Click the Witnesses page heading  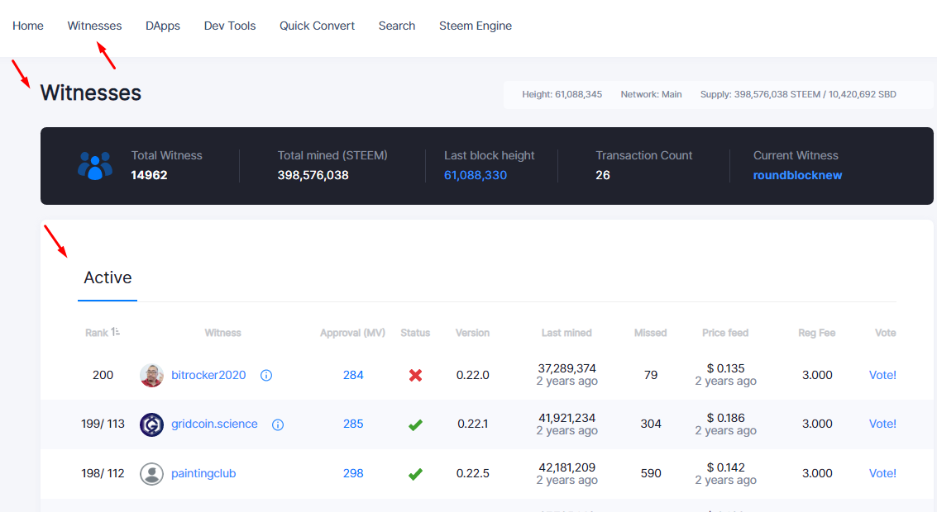pyautogui.click(x=91, y=93)
